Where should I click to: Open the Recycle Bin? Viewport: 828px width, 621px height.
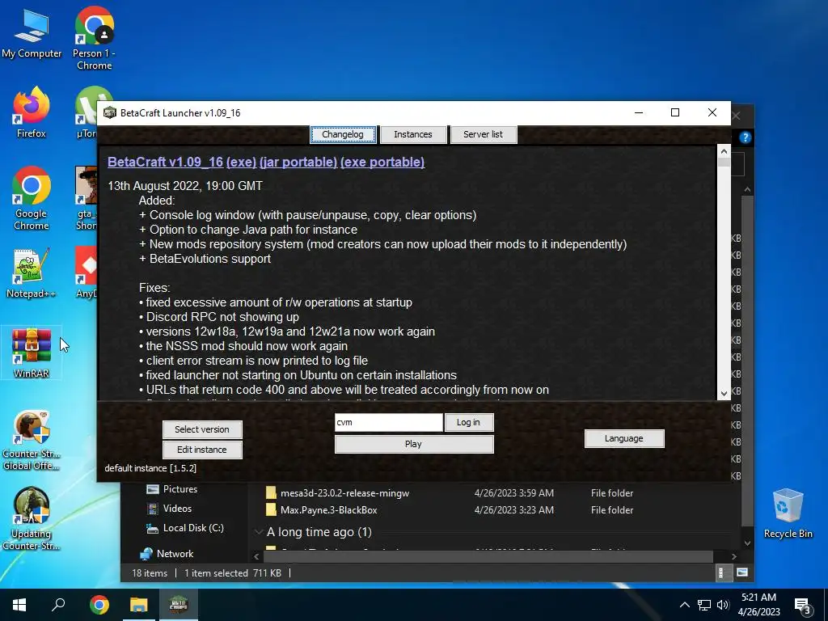[x=788, y=513]
